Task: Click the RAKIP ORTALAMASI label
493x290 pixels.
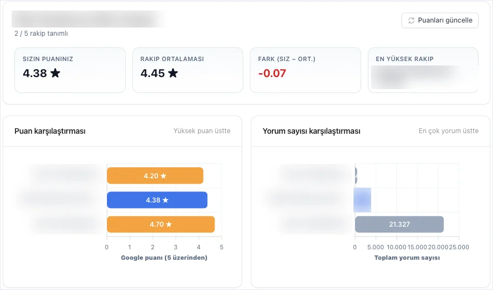Action: click(x=172, y=59)
